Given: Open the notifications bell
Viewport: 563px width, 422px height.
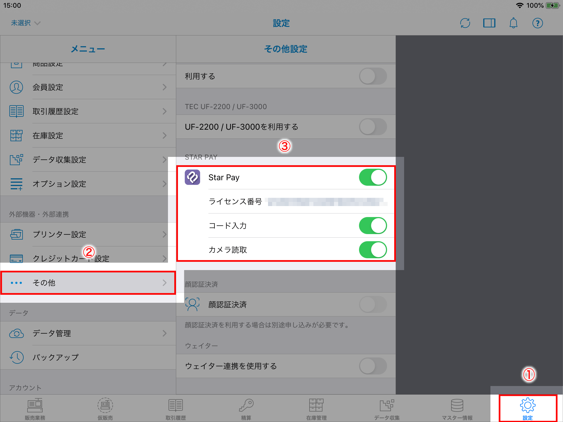Looking at the screenshot, I should coord(513,23).
